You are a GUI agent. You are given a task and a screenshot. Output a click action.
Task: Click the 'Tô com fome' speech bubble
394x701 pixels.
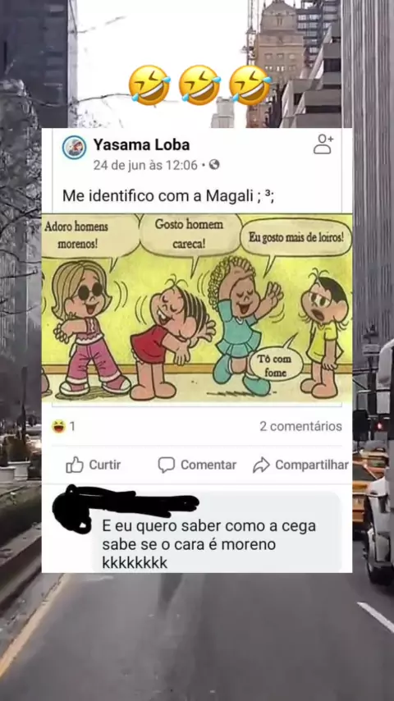pyautogui.click(x=276, y=365)
